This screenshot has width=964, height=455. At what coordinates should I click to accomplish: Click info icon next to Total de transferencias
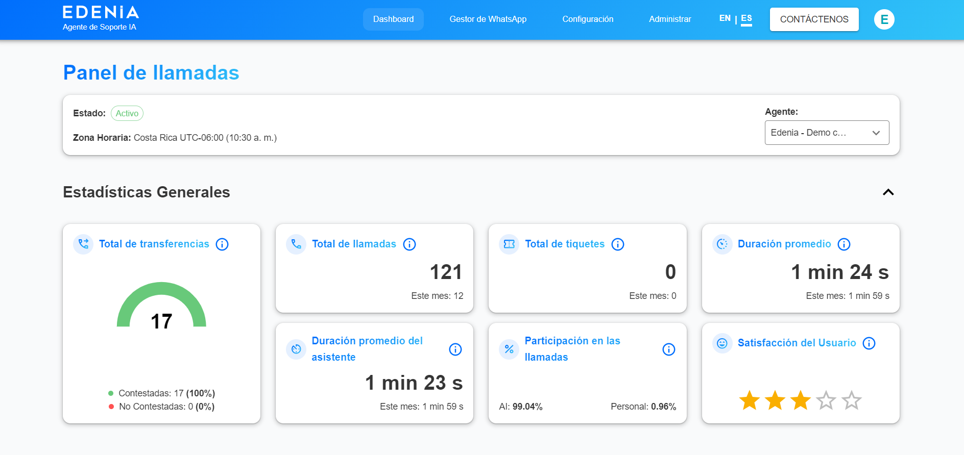click(x=222, y=244)
